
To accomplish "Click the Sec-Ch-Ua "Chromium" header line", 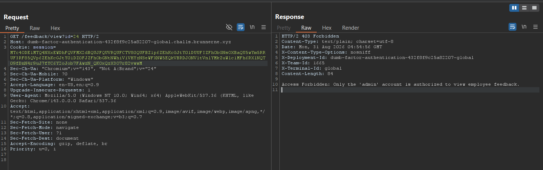I will pos(83,69).
